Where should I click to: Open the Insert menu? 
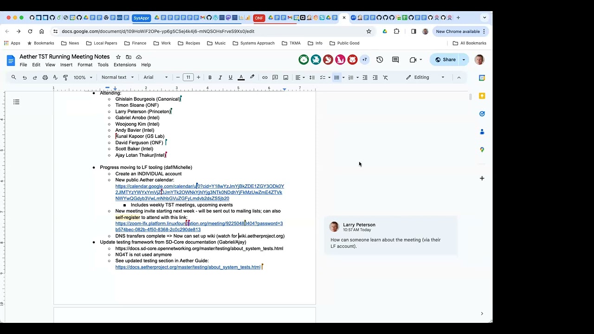tap(66, 65)
